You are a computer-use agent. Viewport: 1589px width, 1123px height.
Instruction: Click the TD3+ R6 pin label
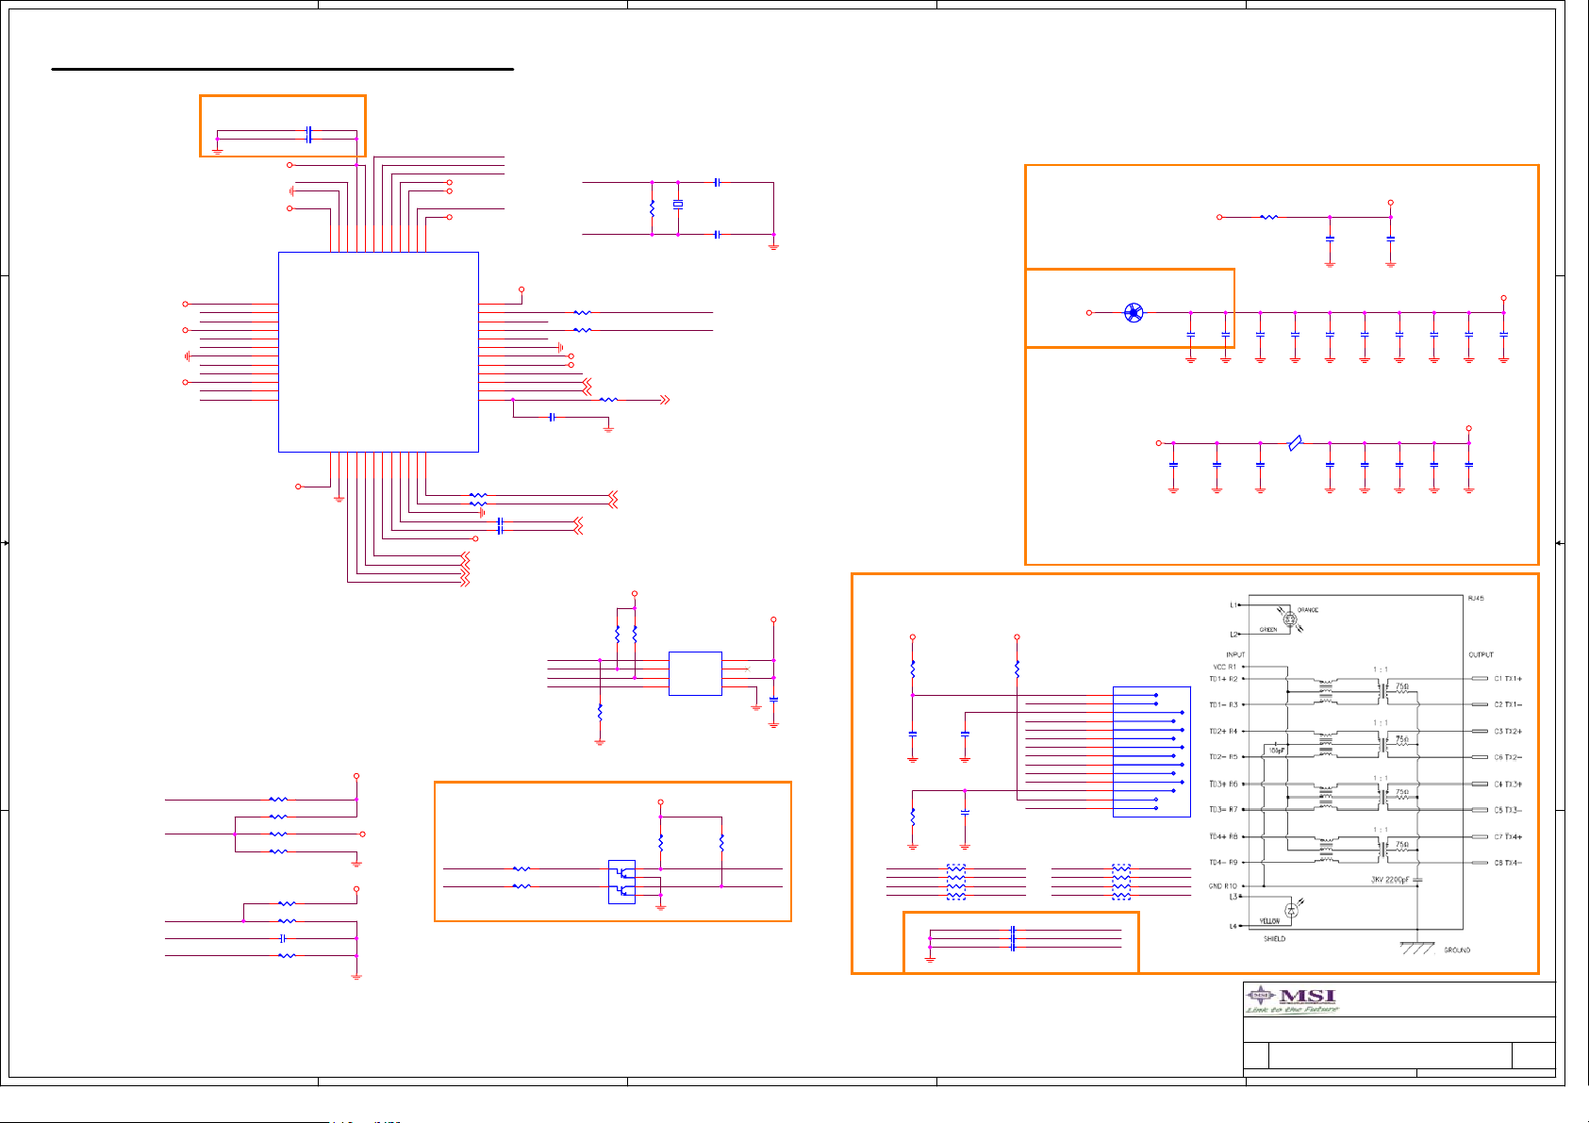click(x=1223, y=784)
